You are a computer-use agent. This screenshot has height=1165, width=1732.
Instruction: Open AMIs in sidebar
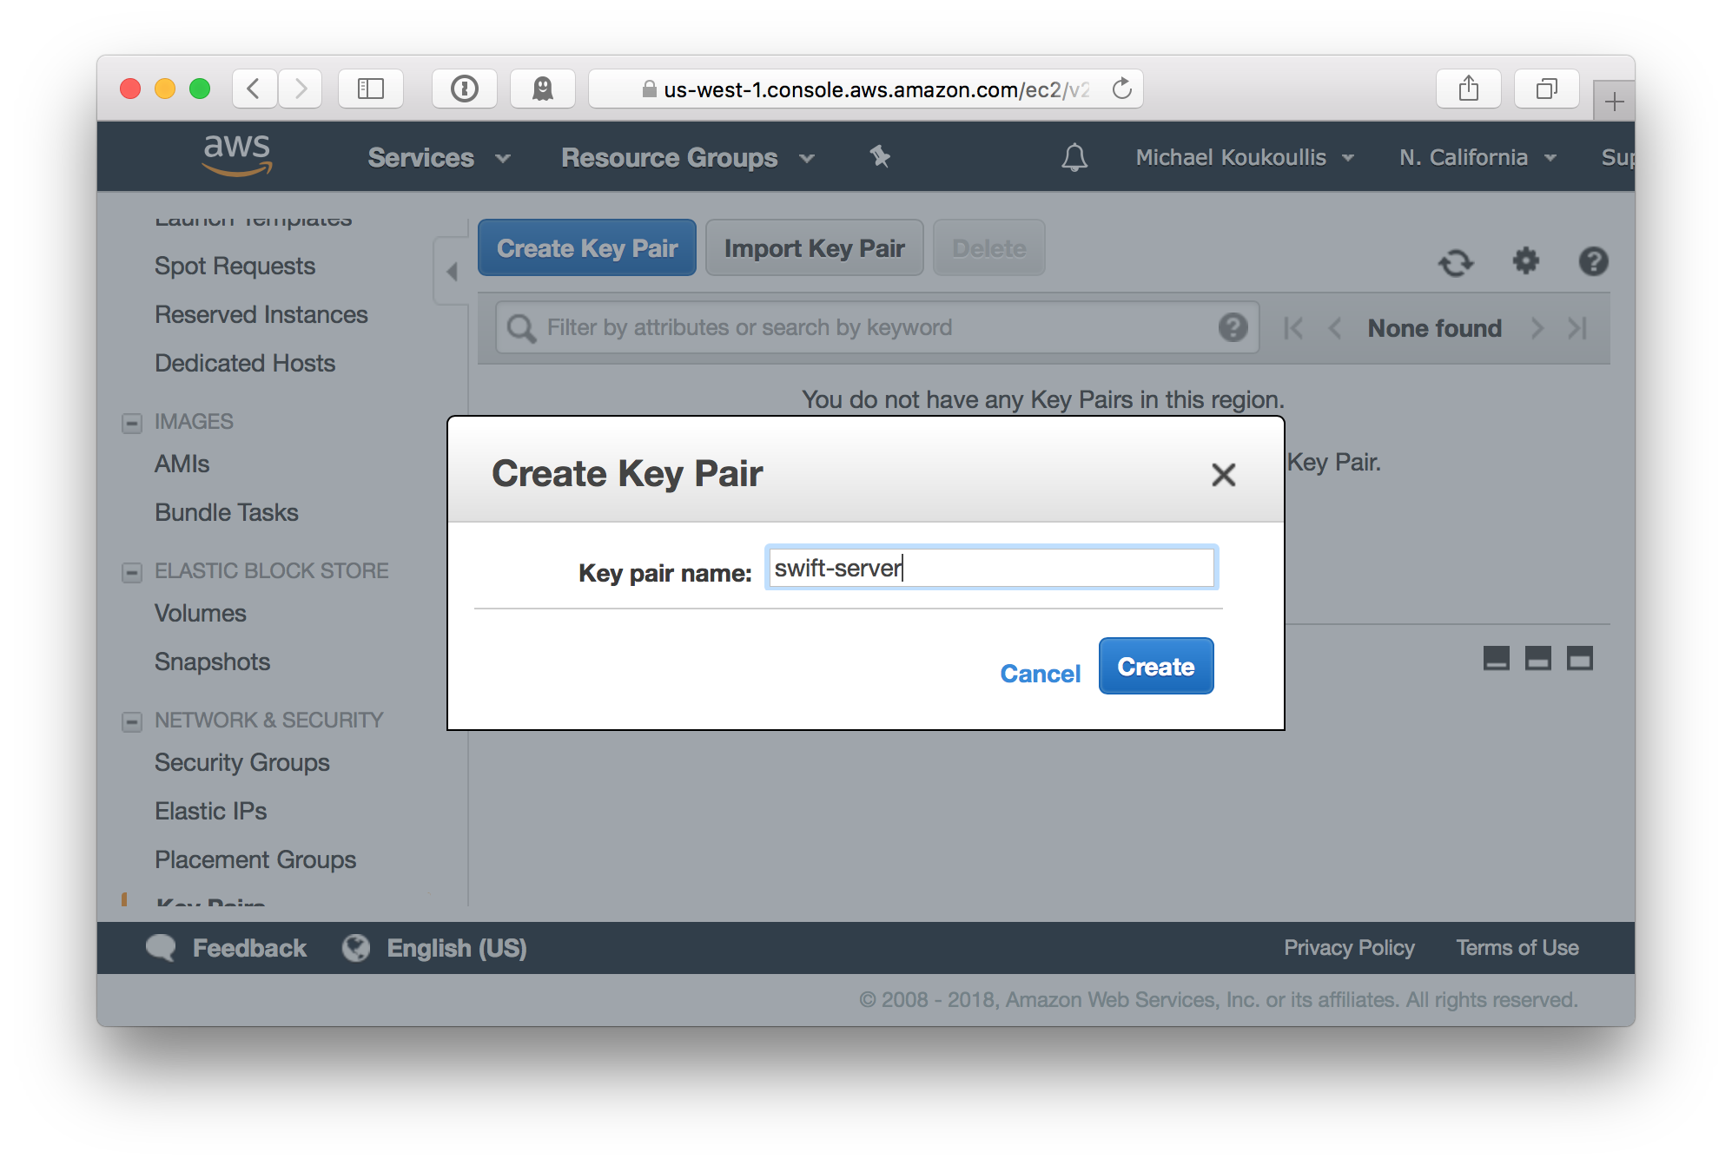[182, 464]
